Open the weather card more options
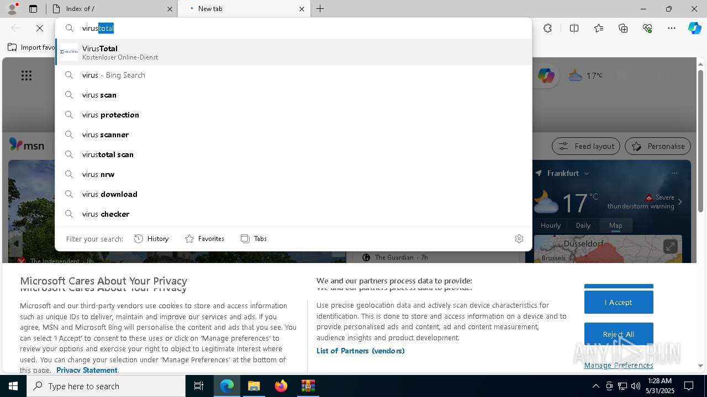The width and height of the screenshot is (707, 397). coord(674,173)
